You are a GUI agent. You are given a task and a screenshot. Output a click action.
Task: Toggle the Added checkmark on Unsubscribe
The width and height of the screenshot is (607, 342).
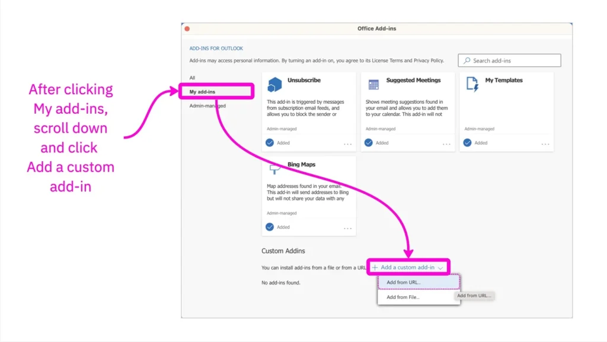click(270, 143)
